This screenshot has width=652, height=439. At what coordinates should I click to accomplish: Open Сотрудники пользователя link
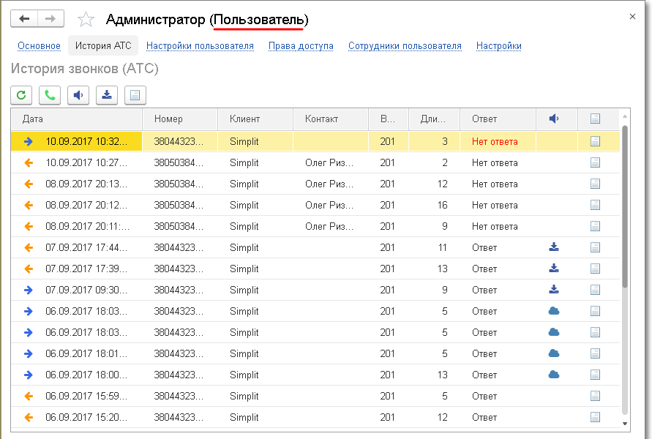coord(405,46)
